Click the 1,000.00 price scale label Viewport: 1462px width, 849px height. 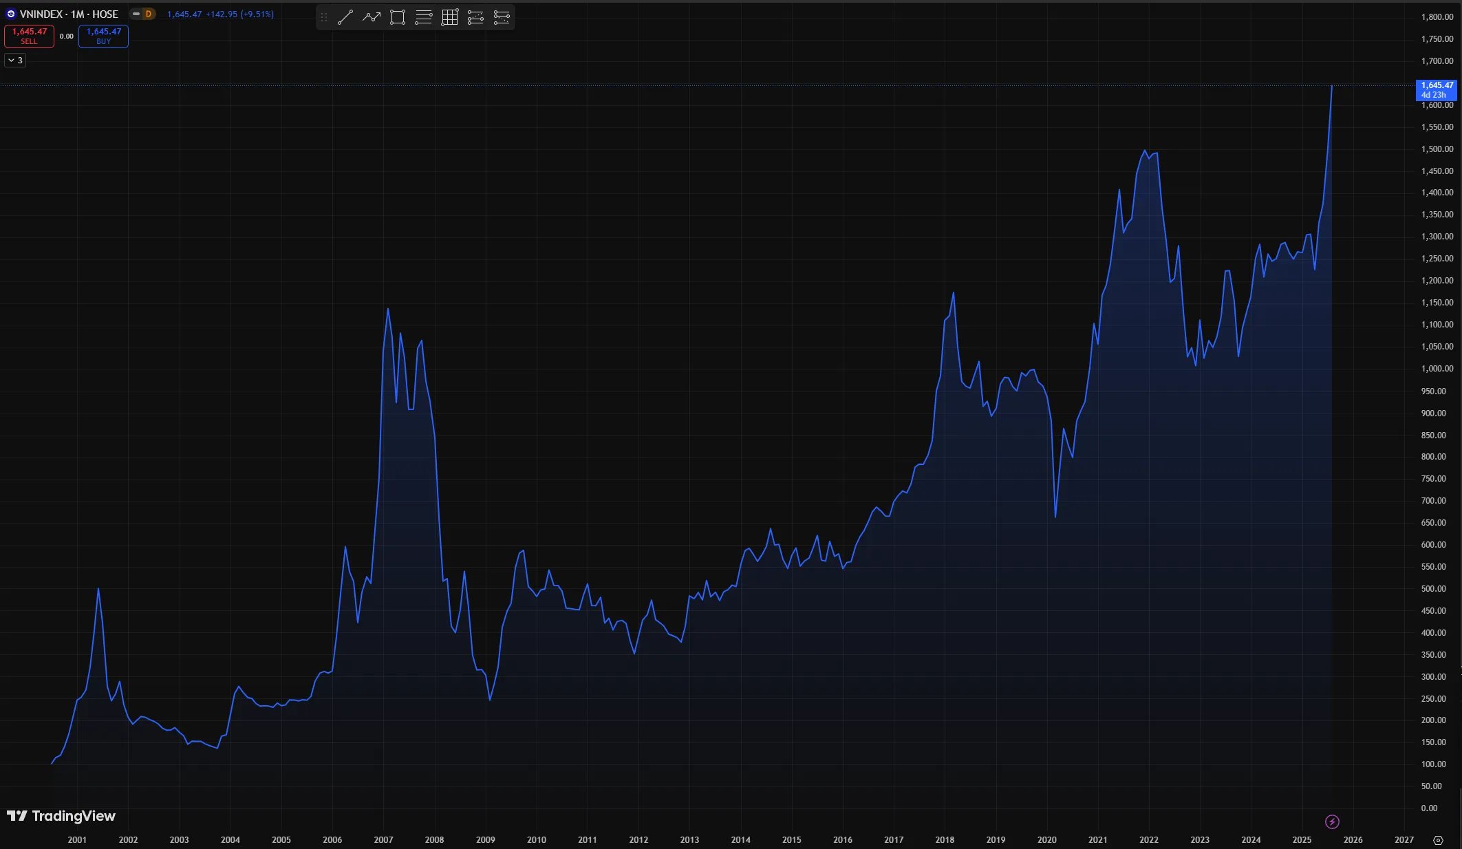click(1437, 369)
